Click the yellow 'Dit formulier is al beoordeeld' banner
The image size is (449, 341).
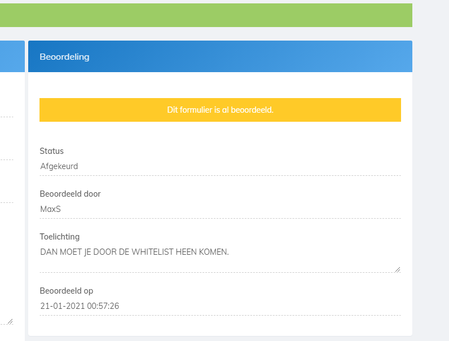[220, 110]
